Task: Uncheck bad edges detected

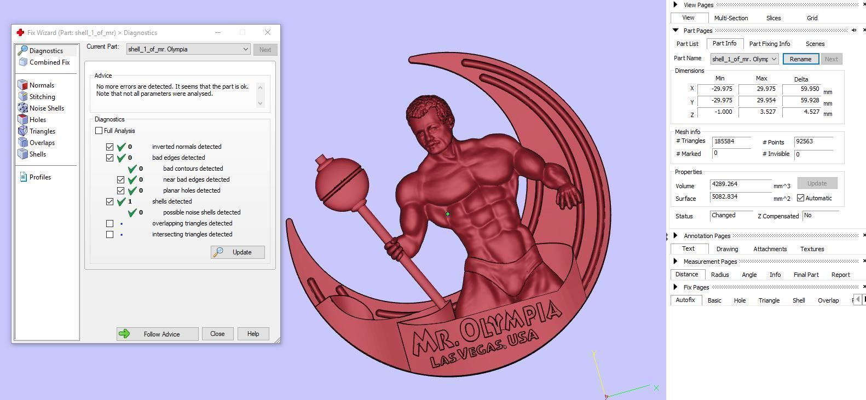Action: click(x=109, y=158)
